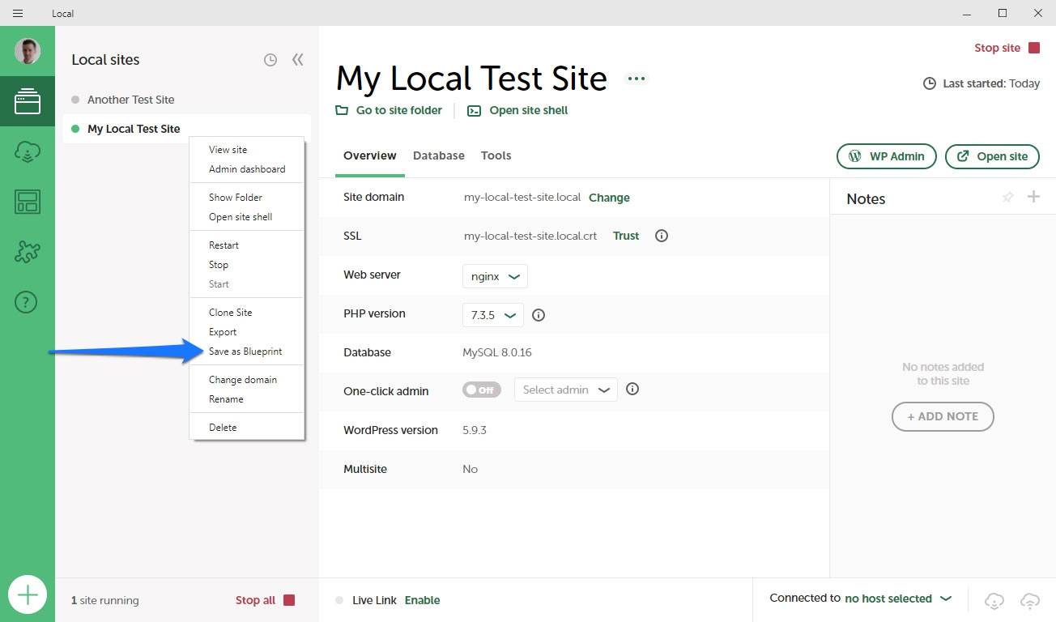Click the ADD NOTE button
Image resolution: width=1056 pixels, height=622 pixels.
[943, 416]
